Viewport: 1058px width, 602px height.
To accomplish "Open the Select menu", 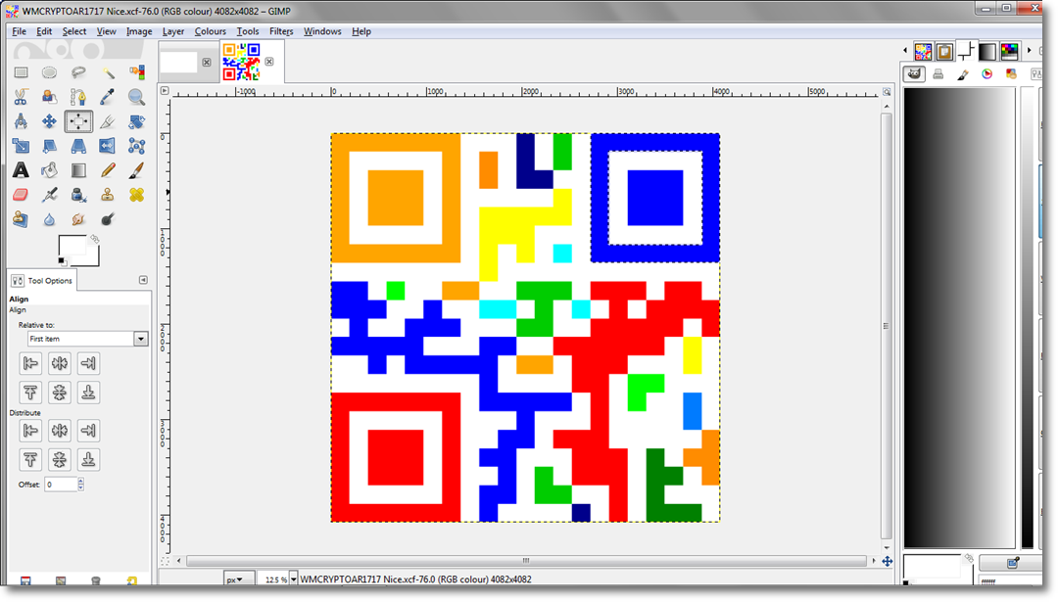I will pyautogui.click(x=74, y=31).
